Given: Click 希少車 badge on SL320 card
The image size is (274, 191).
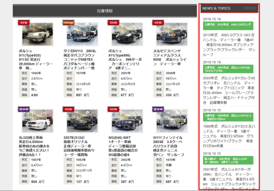Looking at the screenshot, I should pyautogui.click(x=24, y=109).
